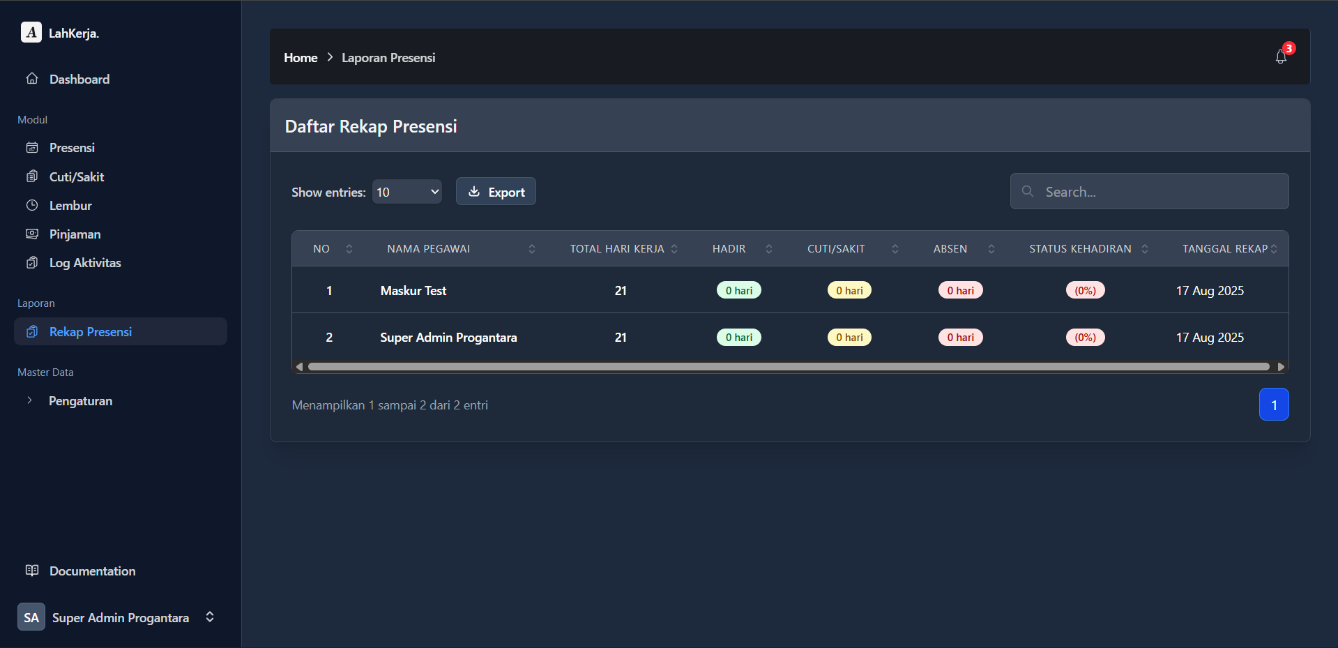The image size is (1338, 648).
Task: Open Log Aktivitas page
Action: point(85,263)
